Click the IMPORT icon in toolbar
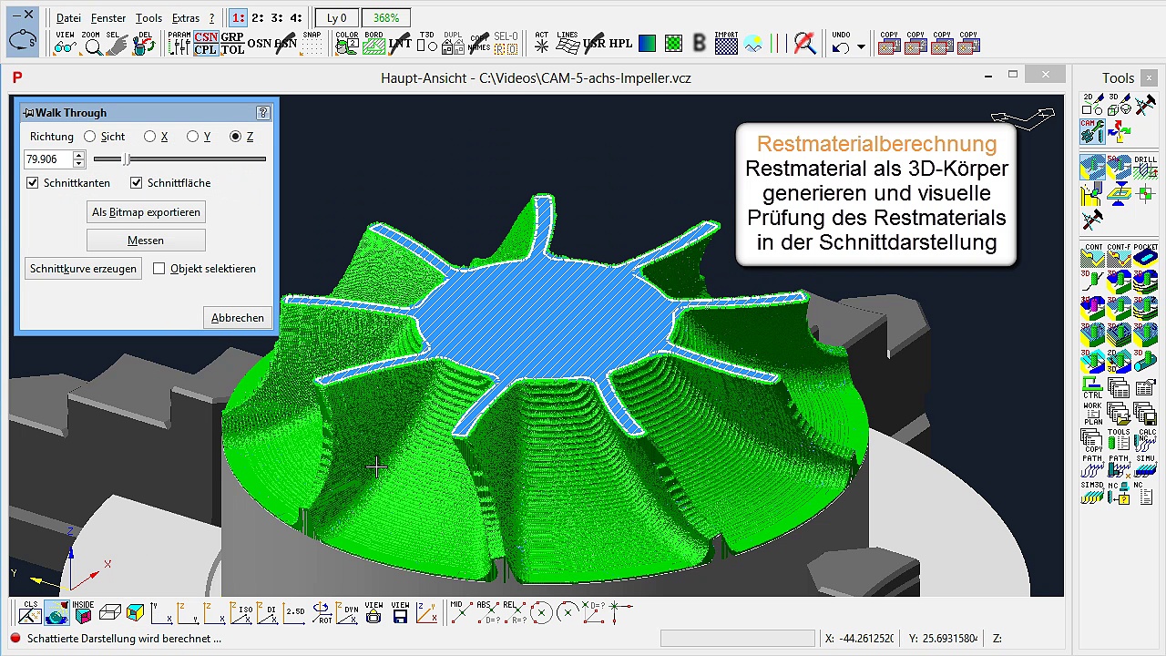The height and width of the screenshot is (656, 1166). coord(726,43)
